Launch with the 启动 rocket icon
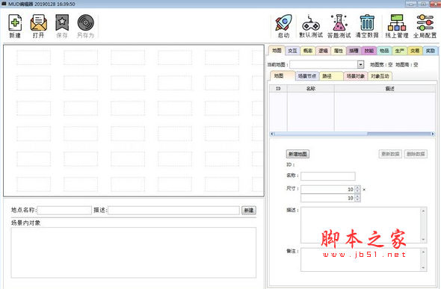Image resolution: width=441 pixels, height=289 pixels. (x=283, y=26)
